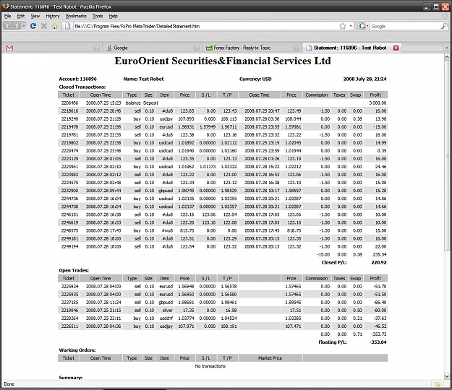Click the Name: Test Robot text
452x390 pixels.
144,79
